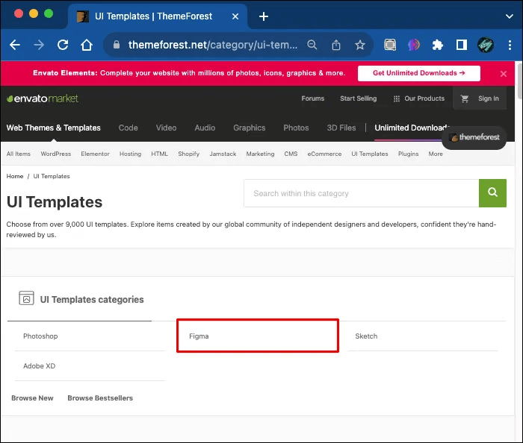Go back to the previous page
The height and width of the screenshot is (443, 523).
click(15, 45)
